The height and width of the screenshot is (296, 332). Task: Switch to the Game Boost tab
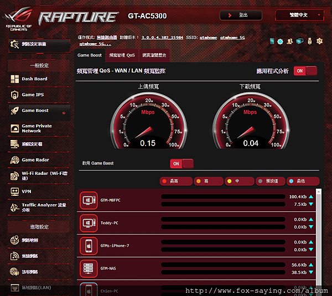click(x=90, y=55)
